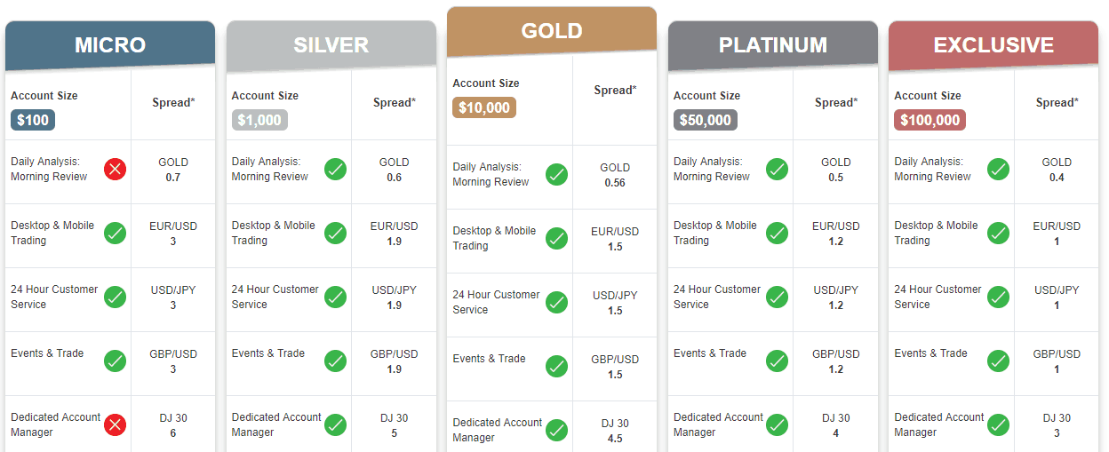Click the $100 account size badge
The width and height of the screenshot is (1109, 452).
pos(33,120)
